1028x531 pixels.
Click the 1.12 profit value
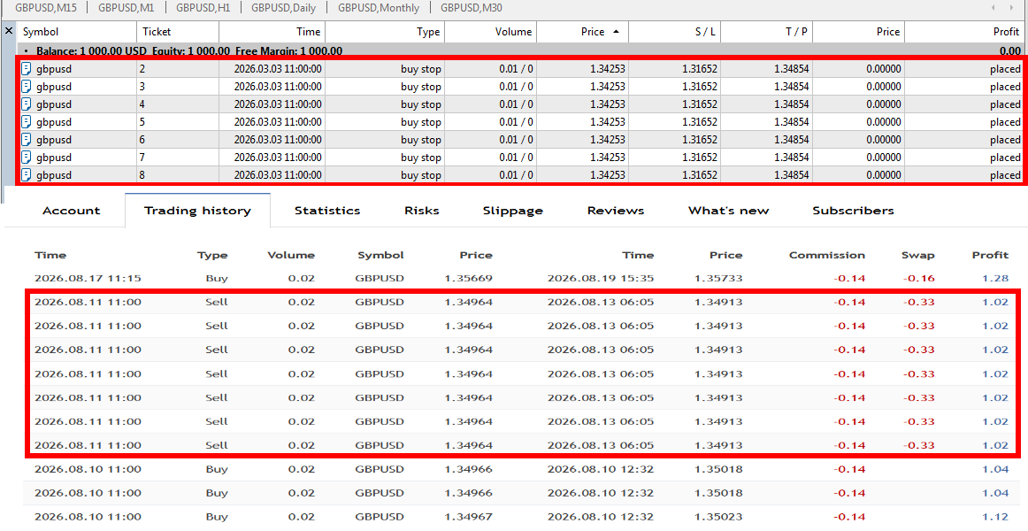995,517
